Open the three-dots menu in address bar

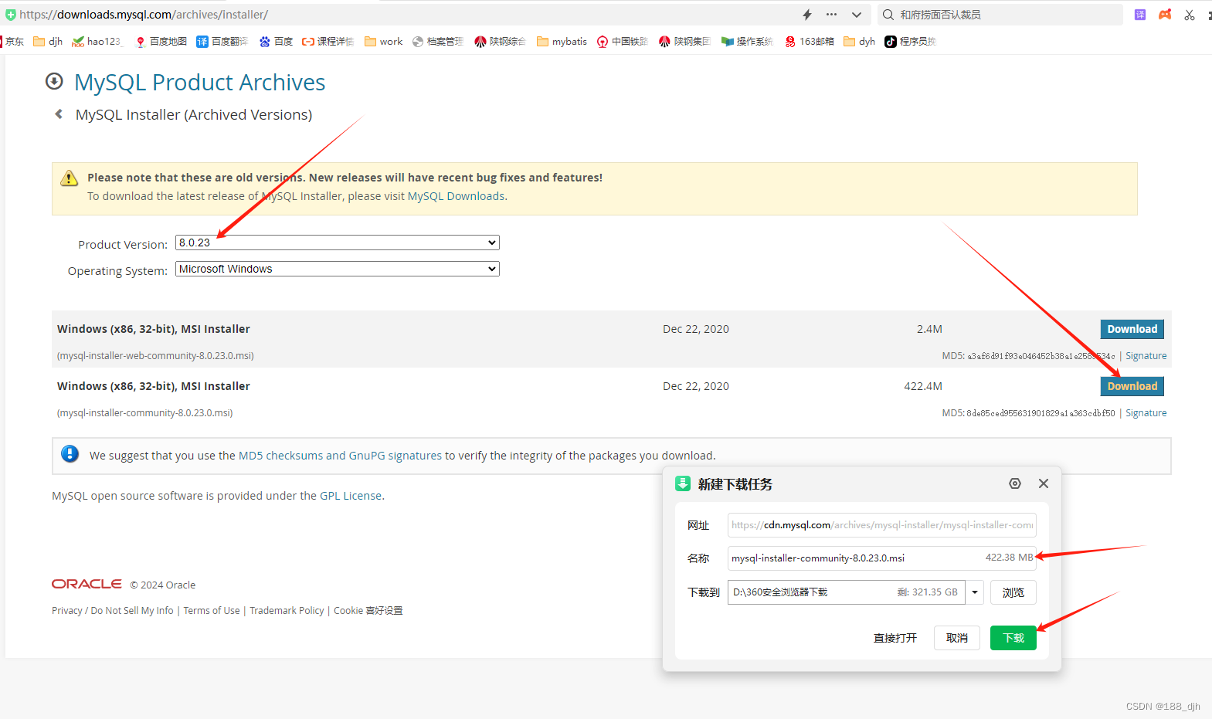(831, 15)
